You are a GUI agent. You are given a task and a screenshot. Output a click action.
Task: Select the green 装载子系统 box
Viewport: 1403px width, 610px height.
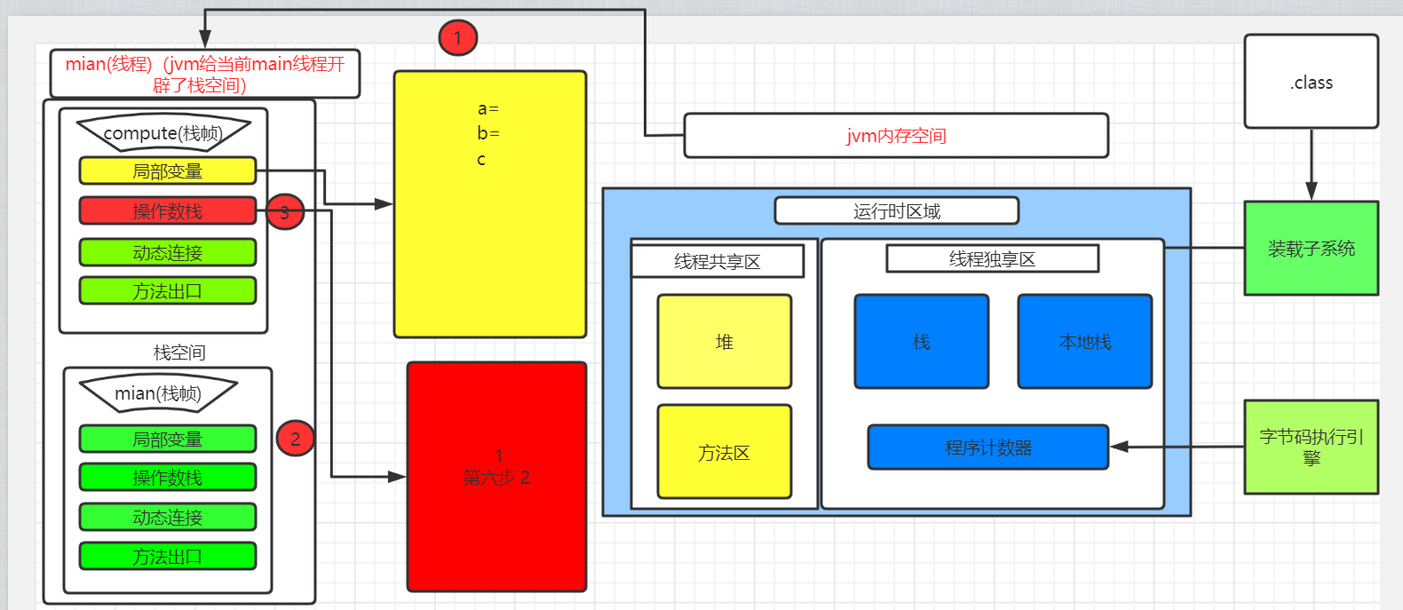[x=1312, y=249]
